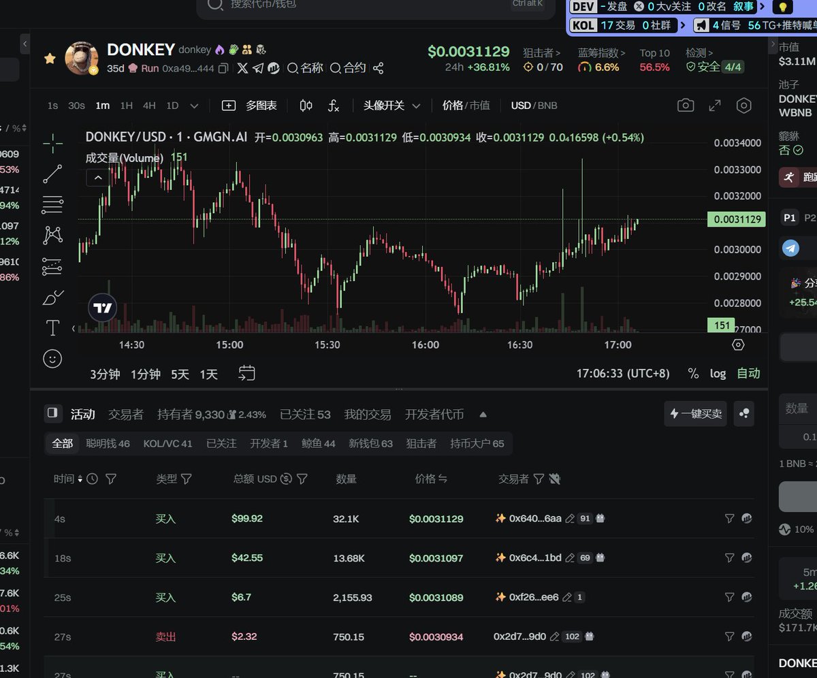
Task: Select the 1s timeframe
Action: point(52,106)
